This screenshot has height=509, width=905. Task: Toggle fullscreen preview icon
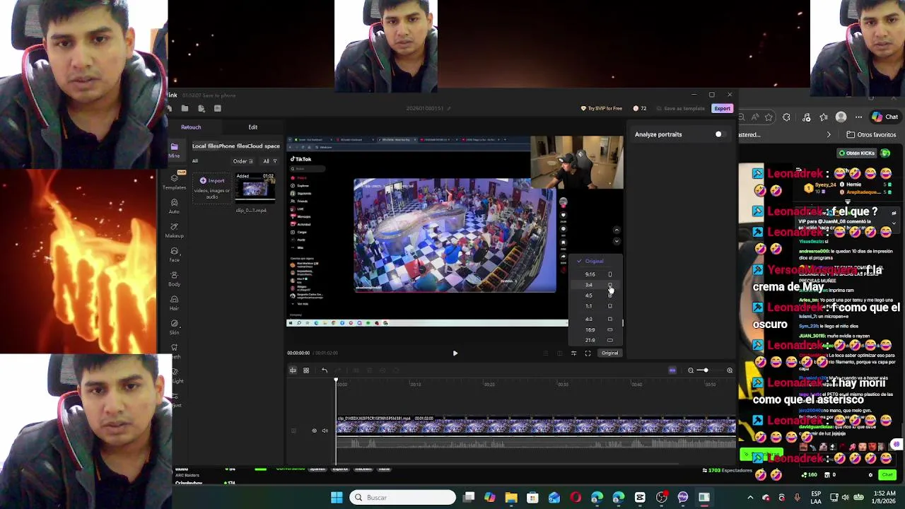point(588,353)
